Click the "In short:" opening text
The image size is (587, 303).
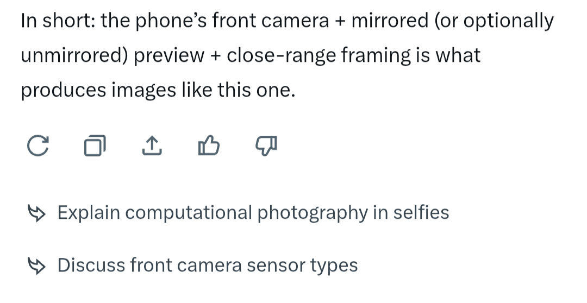point(58,20)
